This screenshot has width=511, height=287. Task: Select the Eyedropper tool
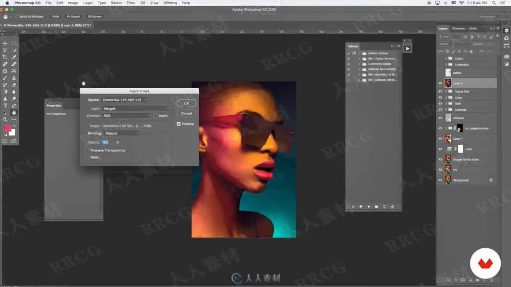click(x=14, y=57)
